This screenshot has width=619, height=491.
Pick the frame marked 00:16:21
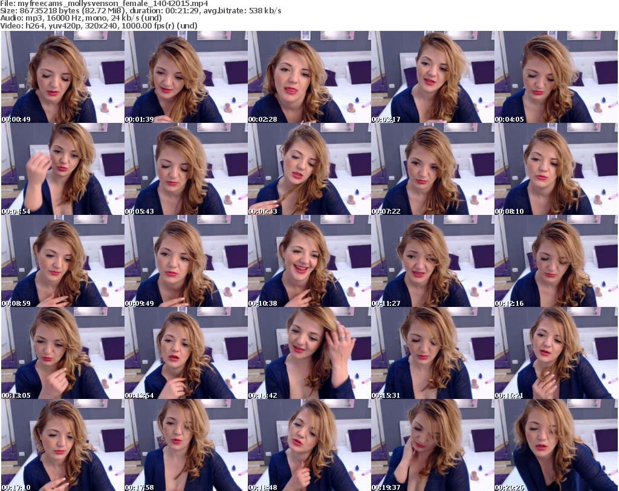click(x=556, y=353)
